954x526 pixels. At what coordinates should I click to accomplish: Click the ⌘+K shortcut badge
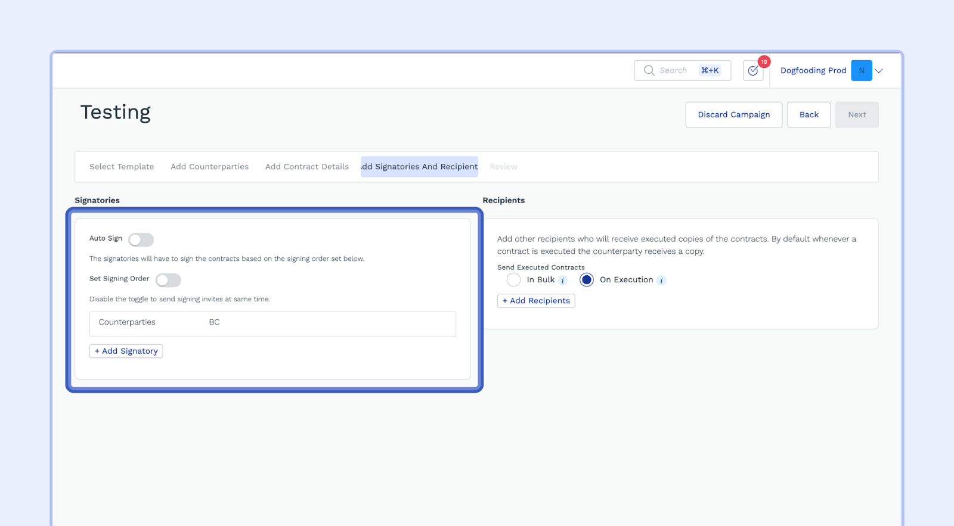pyautogui.click(x=710, y=70)
